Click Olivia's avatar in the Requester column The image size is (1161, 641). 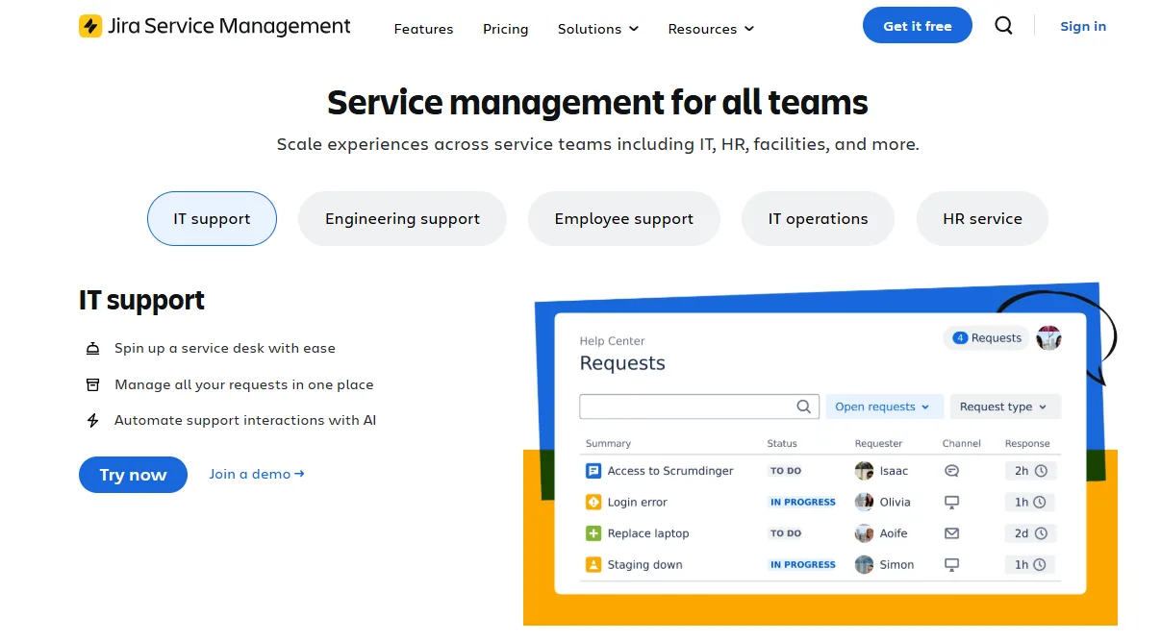[x=864, y=502]
